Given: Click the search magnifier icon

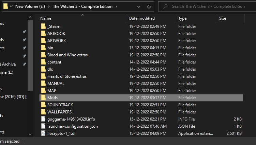Looking at the screenshot, I should [x=165, y=6].
